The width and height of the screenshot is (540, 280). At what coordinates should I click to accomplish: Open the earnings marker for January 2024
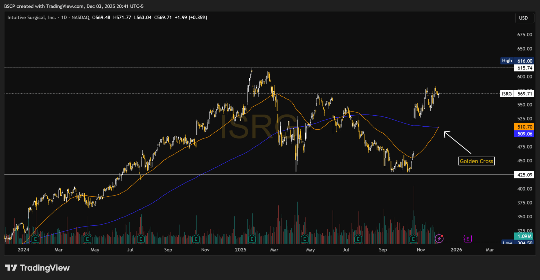tap(35, 239)
